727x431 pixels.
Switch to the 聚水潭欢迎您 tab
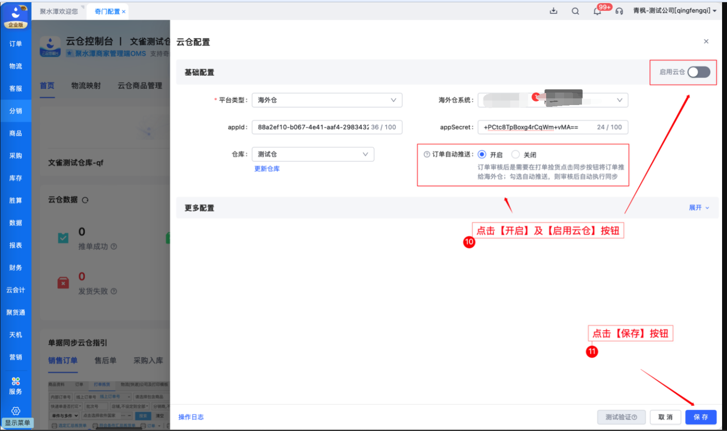point(59,12)
